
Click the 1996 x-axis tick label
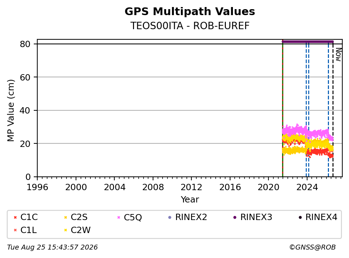(37, 187)
